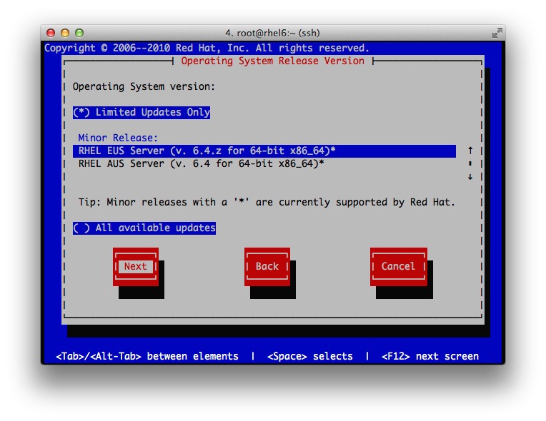
Task: Click the red close window button
Action: click(x=51, y=33)
